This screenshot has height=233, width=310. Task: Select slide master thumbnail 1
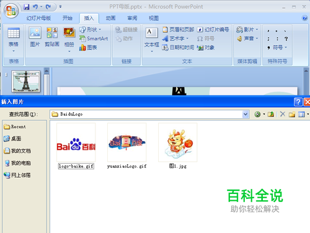click(x=26, y=81)
